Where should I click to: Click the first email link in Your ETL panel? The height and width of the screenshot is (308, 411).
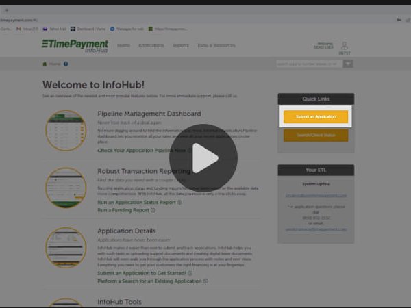pos(316,196)
